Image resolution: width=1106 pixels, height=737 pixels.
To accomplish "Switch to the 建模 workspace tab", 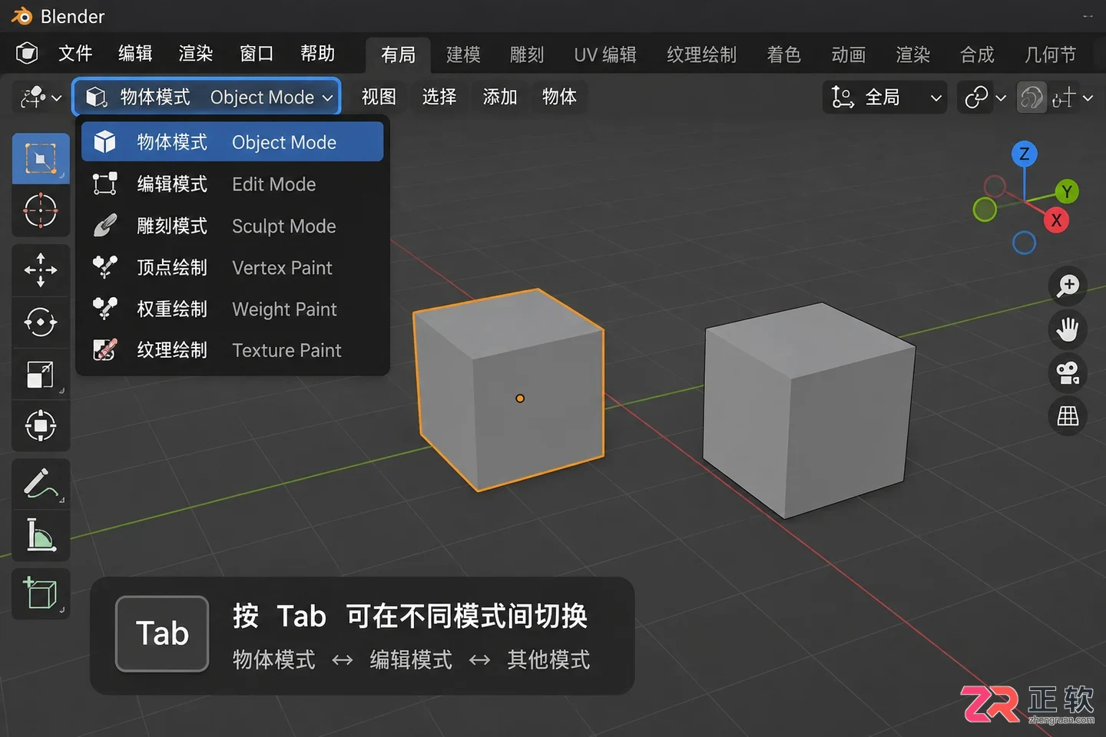I will (x=463, y=55).
